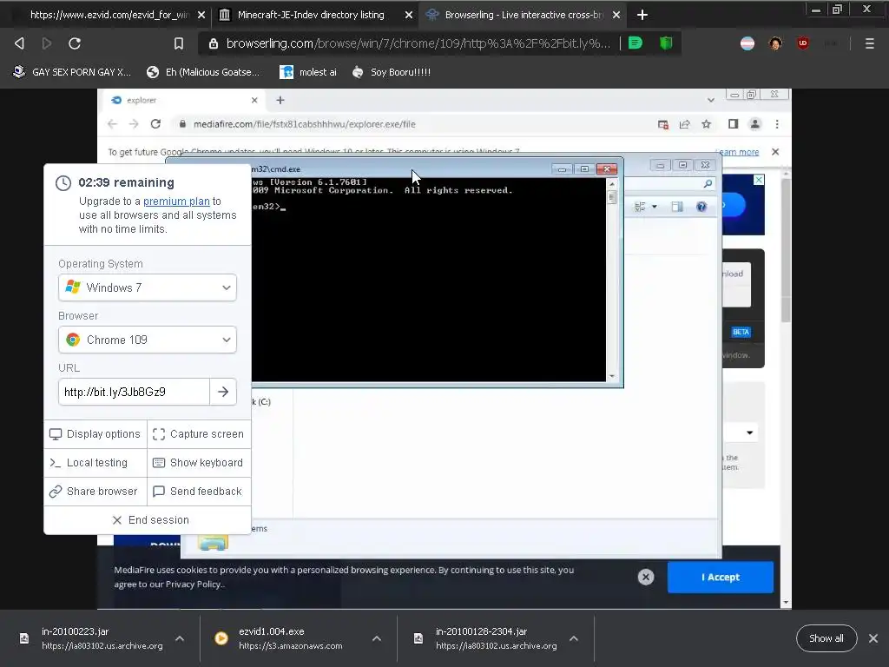Viewport: 889px width, 667px height.
Task: Close the MediaFire ad with X
Action: pyautogui.click(x=759, y=180)
